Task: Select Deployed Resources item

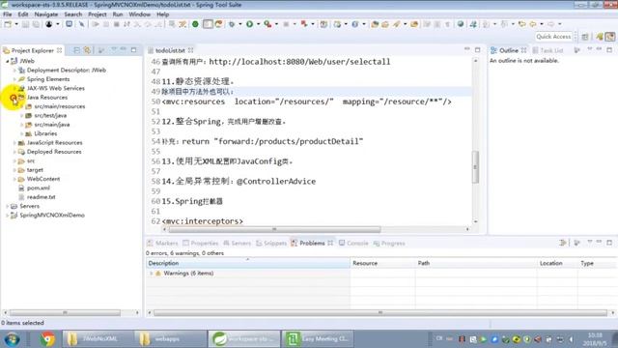Action: point(54,152)
